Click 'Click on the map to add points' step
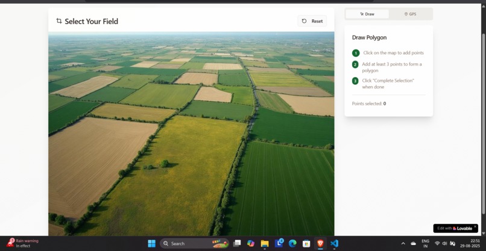 393,53
